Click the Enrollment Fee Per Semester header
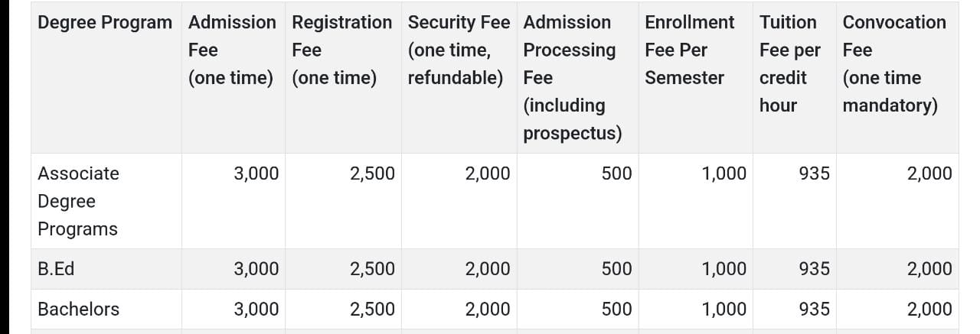The height and width of the screenshot is (334, 980). tap(689, 50)
